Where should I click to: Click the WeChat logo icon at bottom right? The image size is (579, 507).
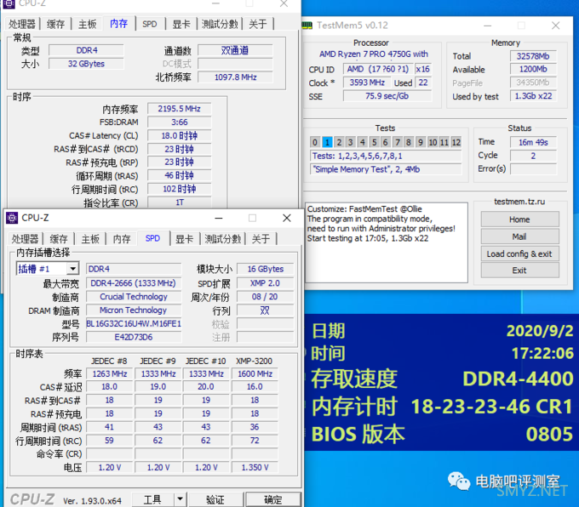click(459, 481)
